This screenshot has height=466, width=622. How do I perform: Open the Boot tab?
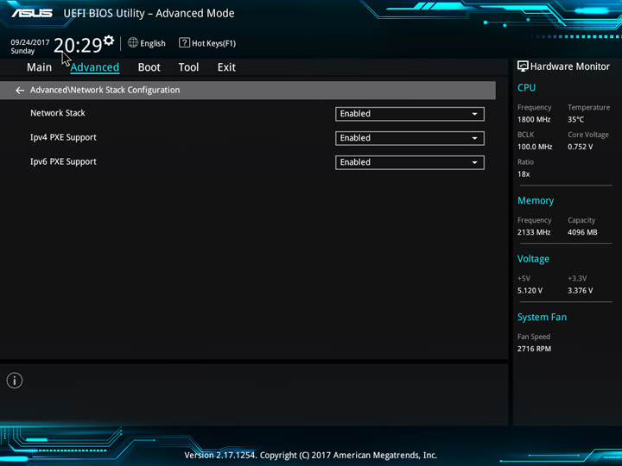click(149, 67)
